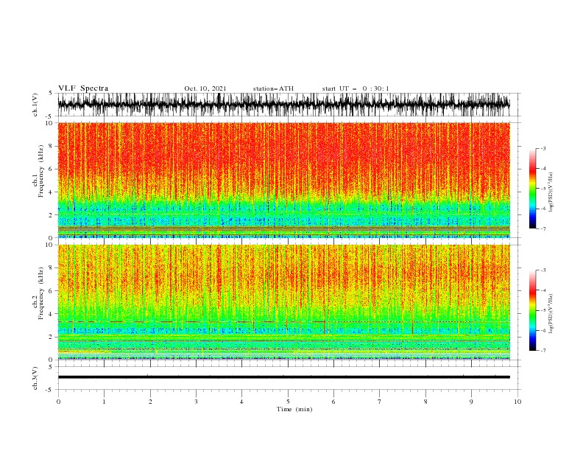Click the ch.2 "Frequency (kHz)" axis label
The width and height of the screenshot is (583, 451).
tap(41, 293)
